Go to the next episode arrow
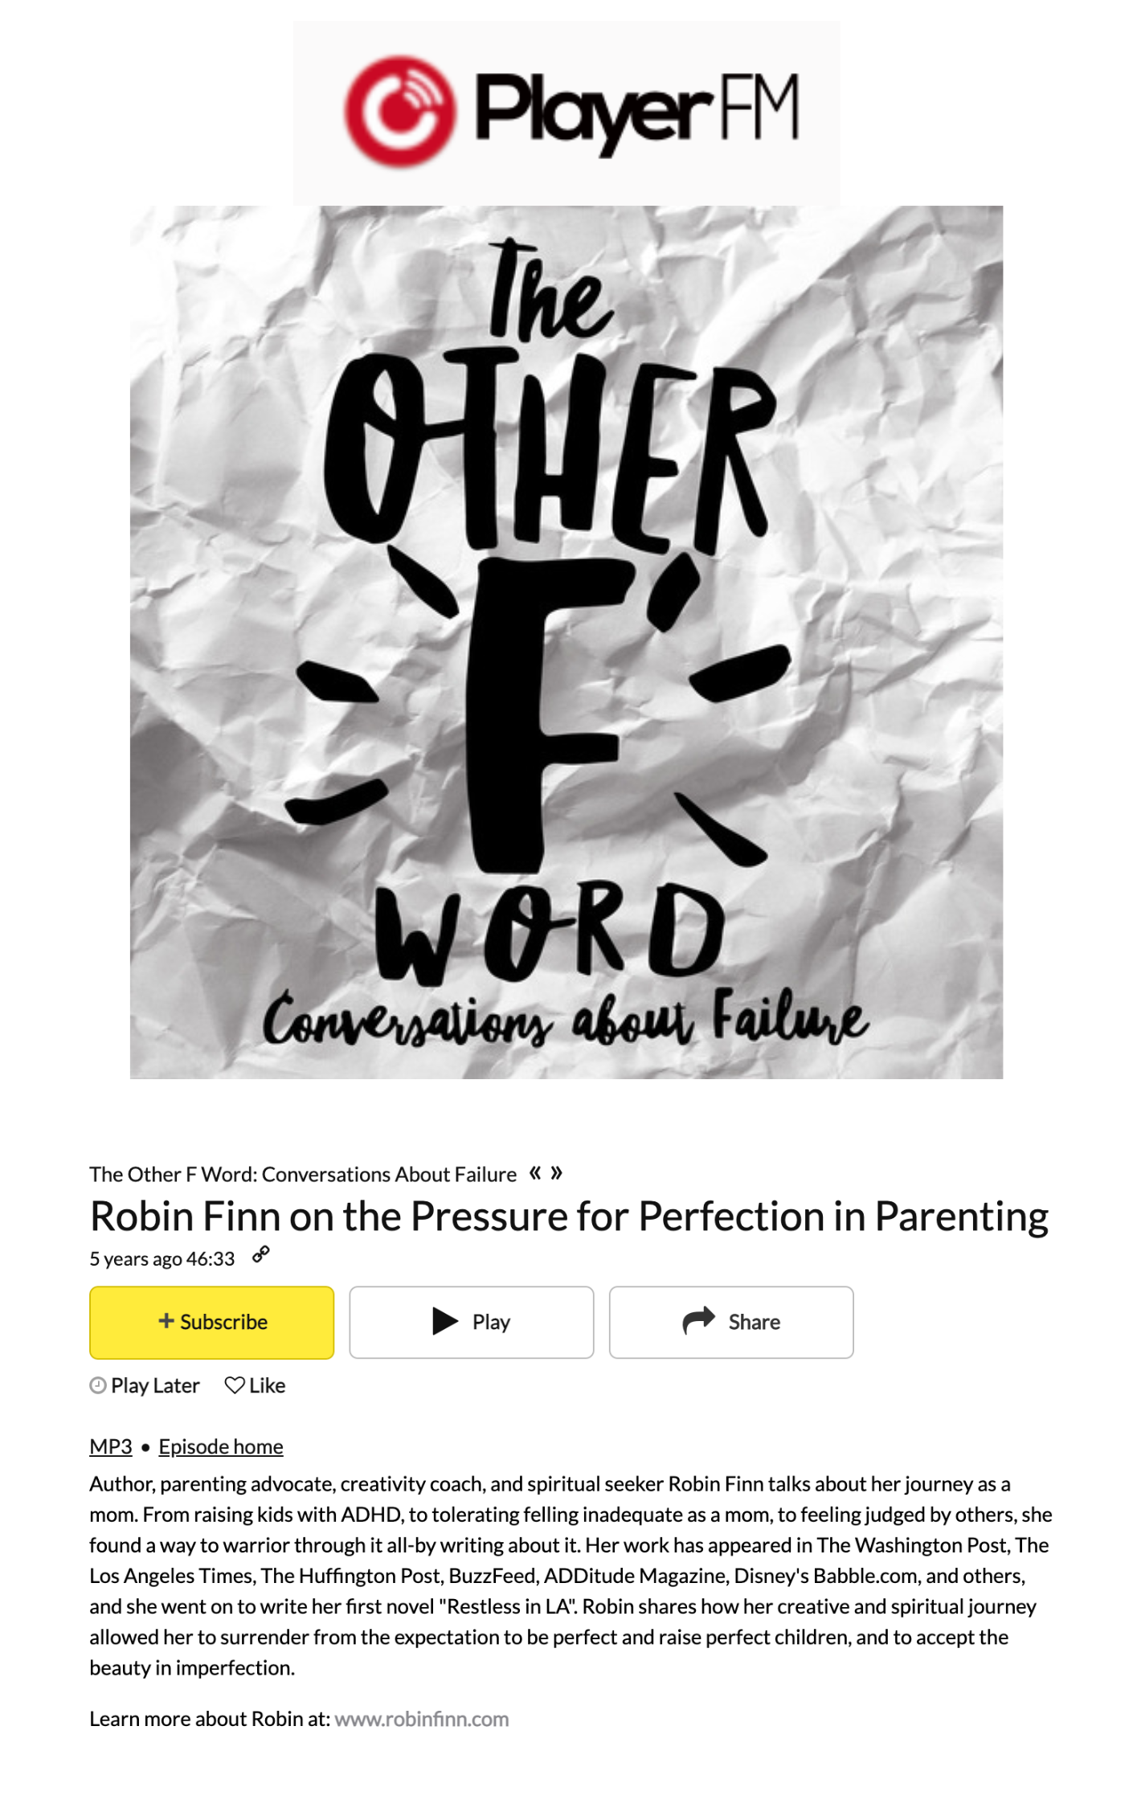Screen dimensions: 1133x1808 (556, 1173)
